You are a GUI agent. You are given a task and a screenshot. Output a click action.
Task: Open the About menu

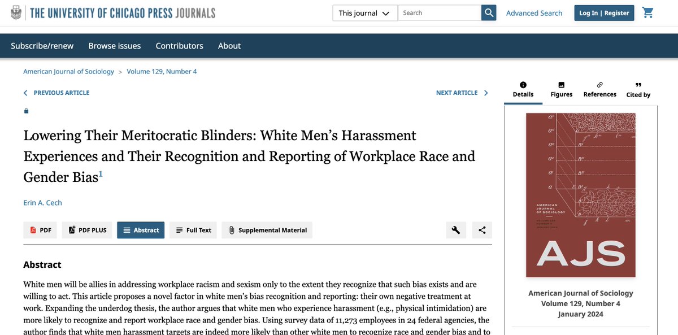(x=229, y=46)
